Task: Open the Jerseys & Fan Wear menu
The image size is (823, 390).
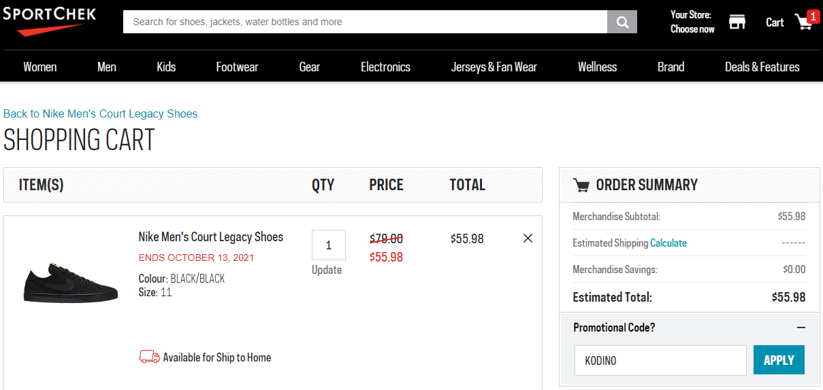Action: tap(494, 67)
